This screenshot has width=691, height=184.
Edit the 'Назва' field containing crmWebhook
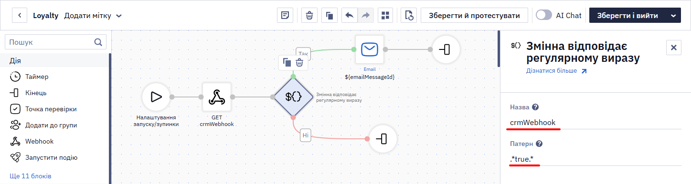click(595, 122)
